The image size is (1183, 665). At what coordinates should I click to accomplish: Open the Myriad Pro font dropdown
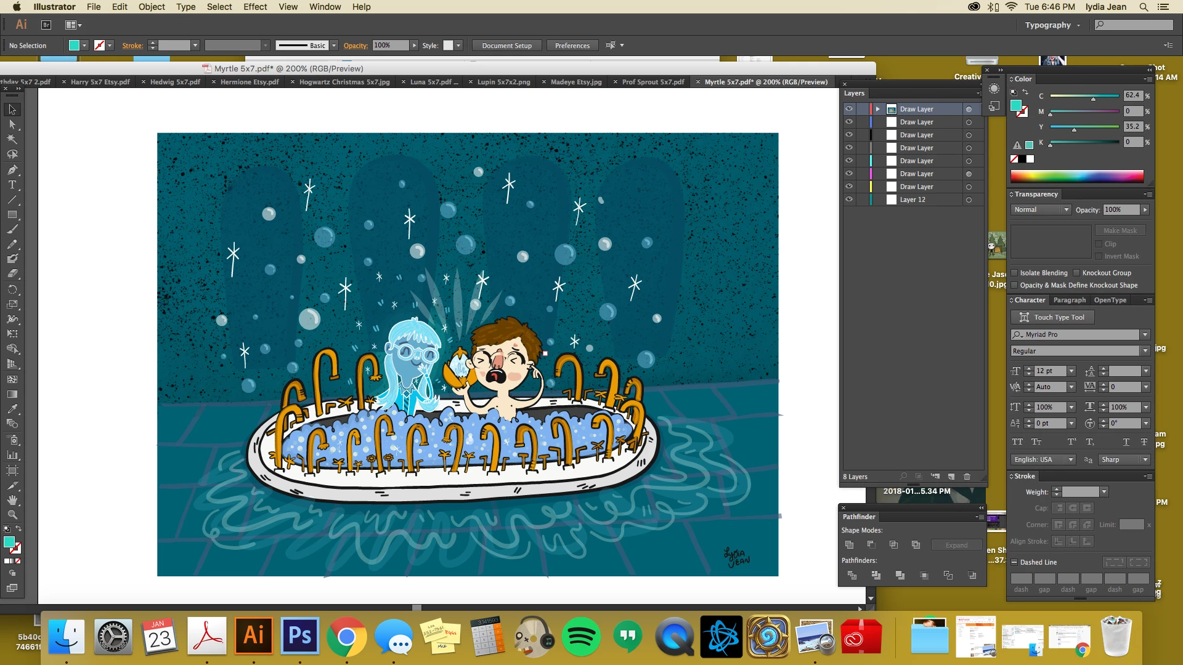click(1145, 334)
